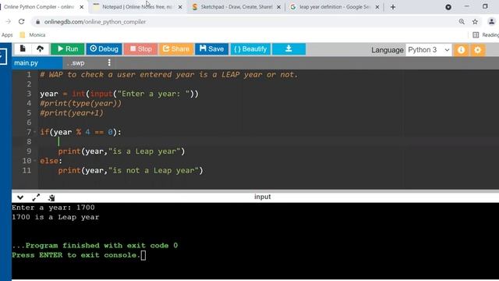Expand console to full screen

tap(36, 197)
